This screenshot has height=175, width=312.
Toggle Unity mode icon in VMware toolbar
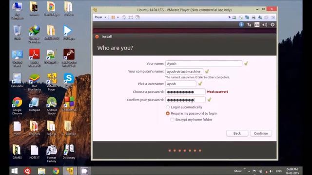(x=137, y=17)
